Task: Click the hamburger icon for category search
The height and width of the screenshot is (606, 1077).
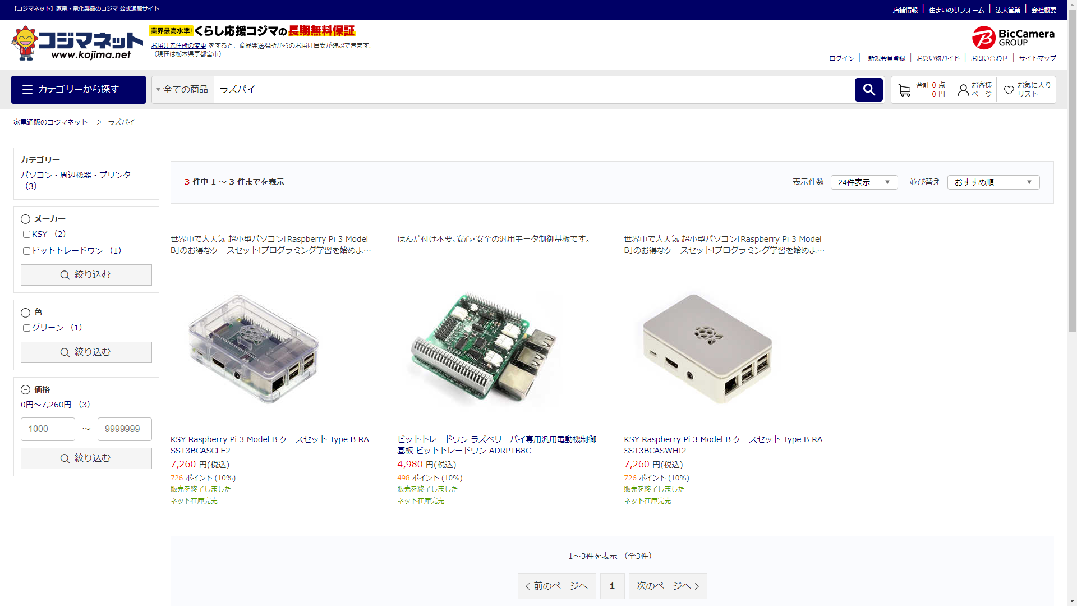Action: click(27, 90)
